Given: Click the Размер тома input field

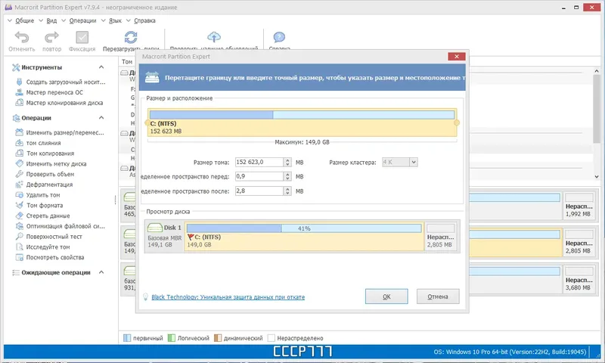Looking at the screenshot, I should point(259,162).
